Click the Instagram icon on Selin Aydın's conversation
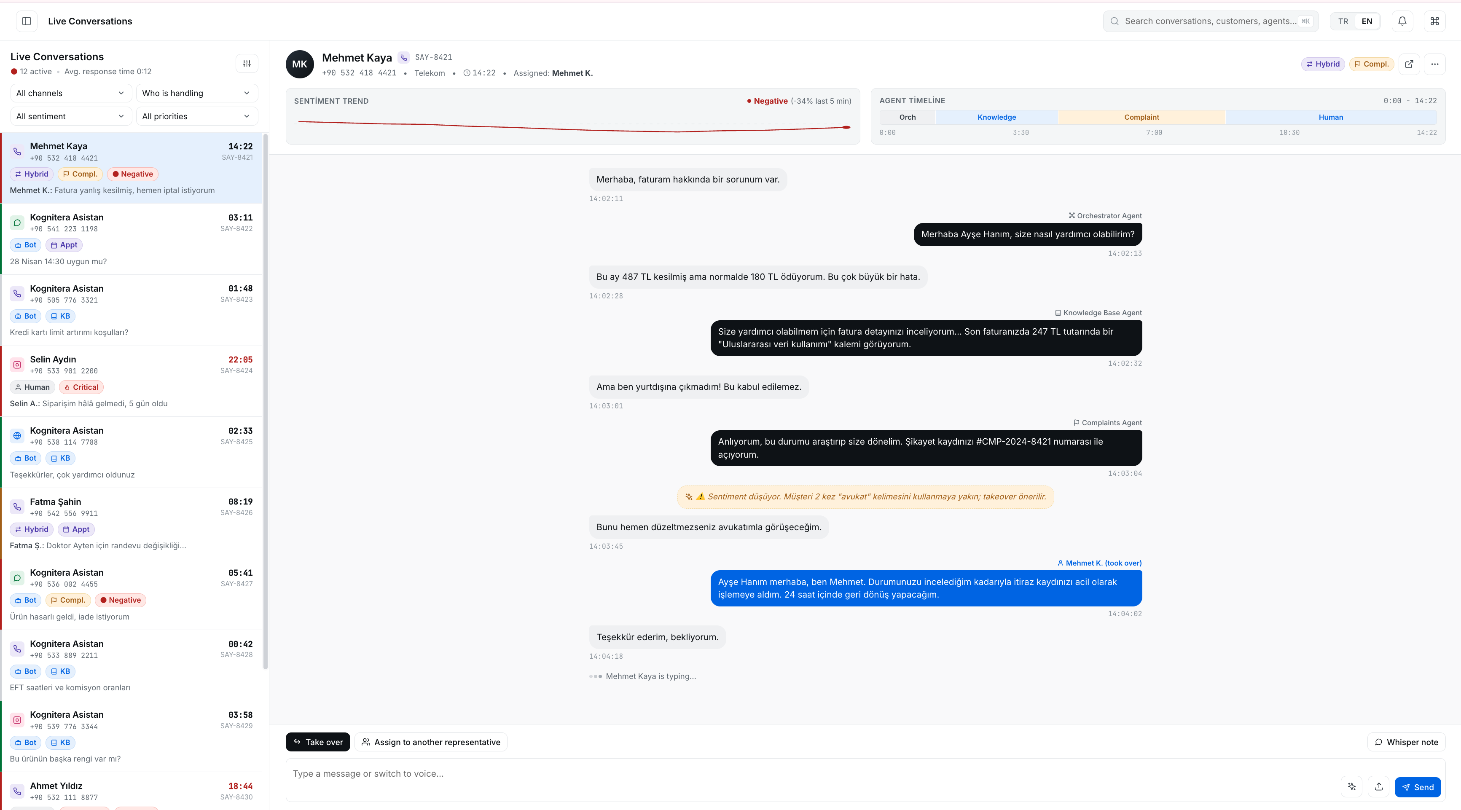Viewport: 1461px width, 810px height. click(x=17, y=365)
